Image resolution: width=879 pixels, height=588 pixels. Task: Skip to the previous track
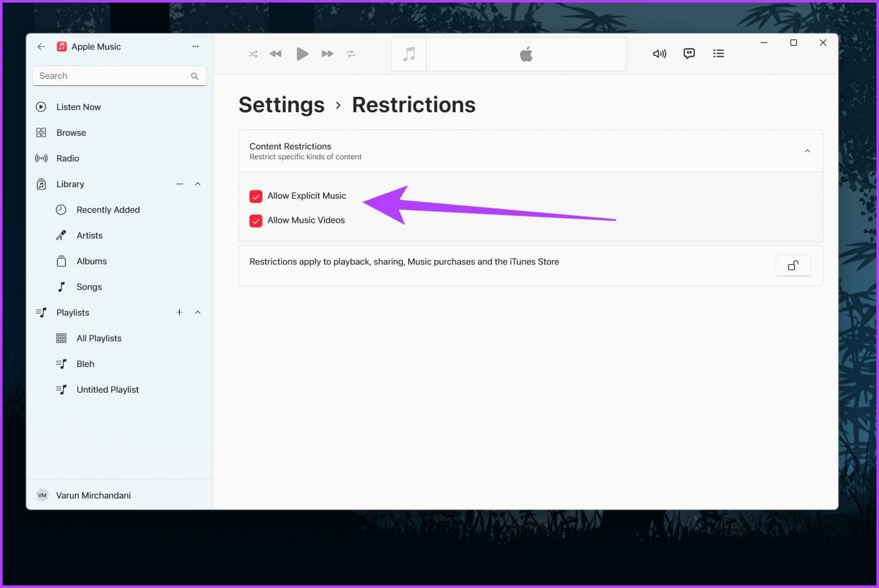[x=276, y=54]
